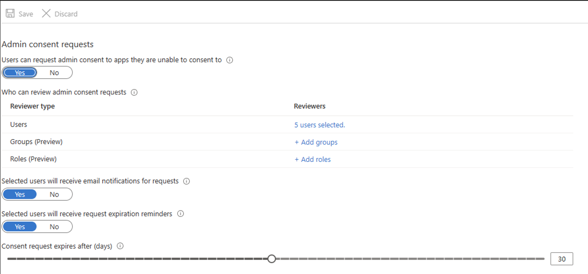
Task: Click the Add roles link
Action: [x=312, y=159]
